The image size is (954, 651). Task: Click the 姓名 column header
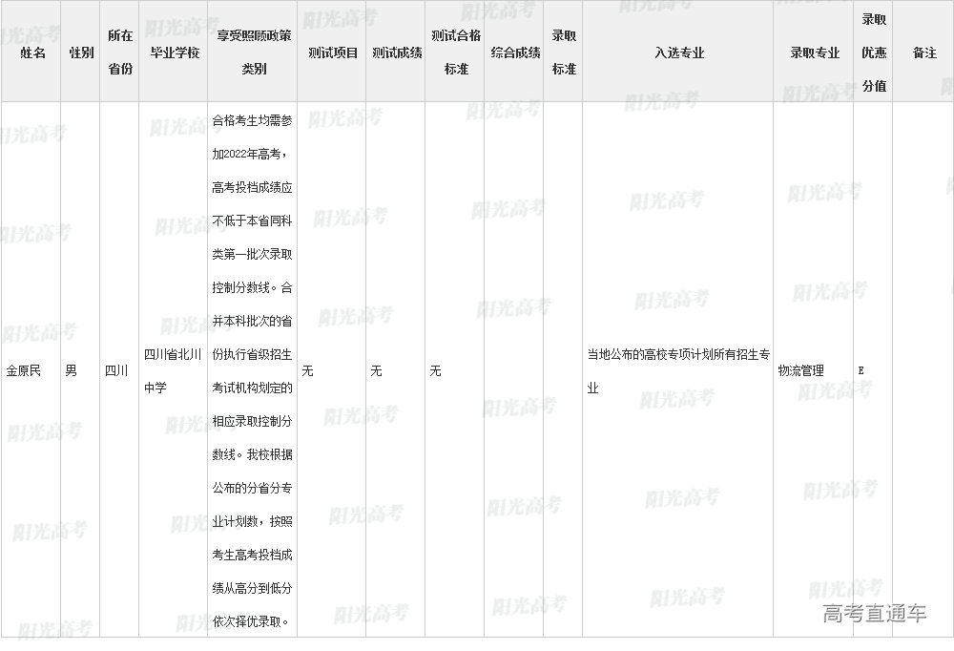[x=32, y=53]
